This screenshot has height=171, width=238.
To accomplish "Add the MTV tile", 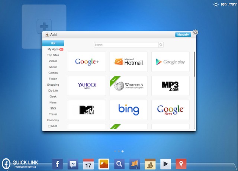I will [87, 110].
